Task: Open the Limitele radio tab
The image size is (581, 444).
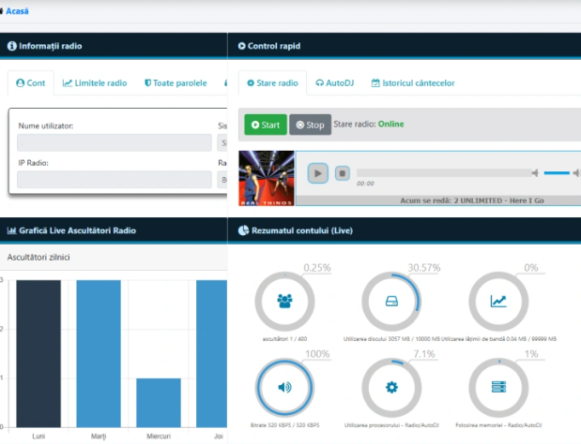Action: [95, 83]
